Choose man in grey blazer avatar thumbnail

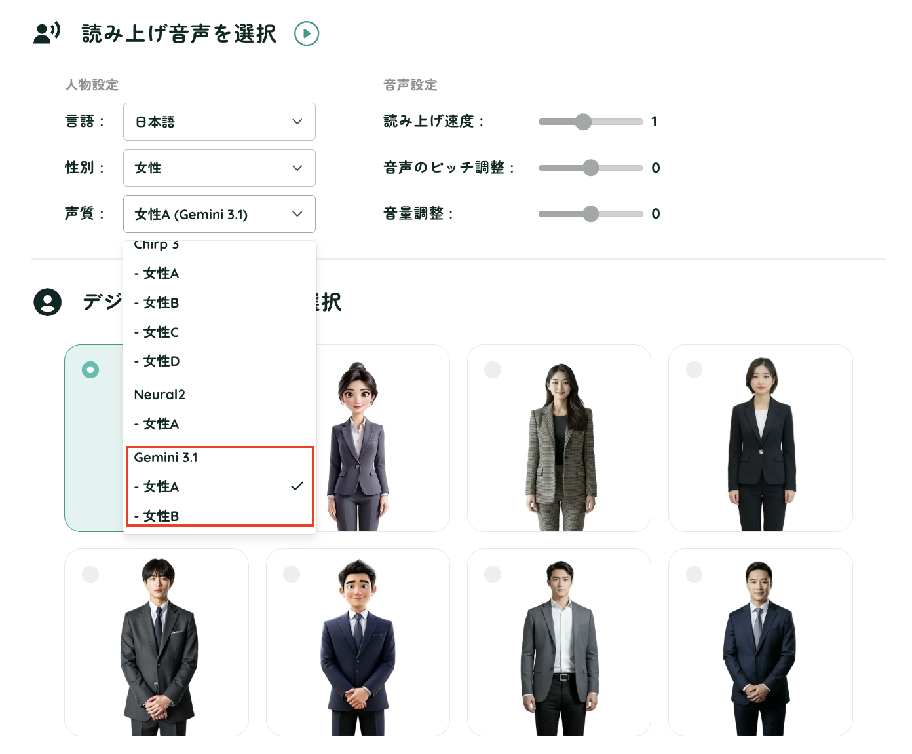[559, 642]
